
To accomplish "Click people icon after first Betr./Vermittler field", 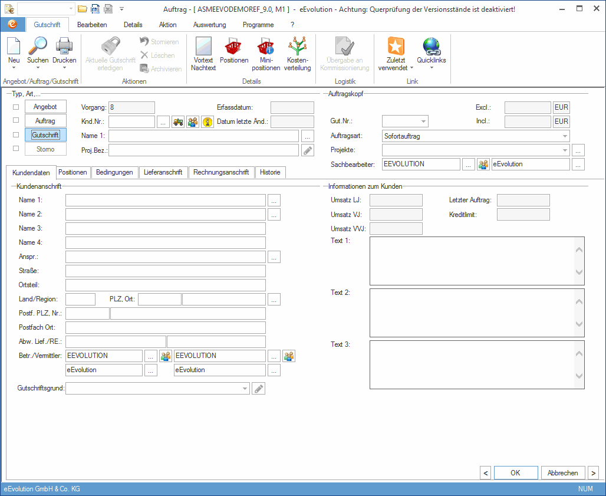I will [166, 356].
